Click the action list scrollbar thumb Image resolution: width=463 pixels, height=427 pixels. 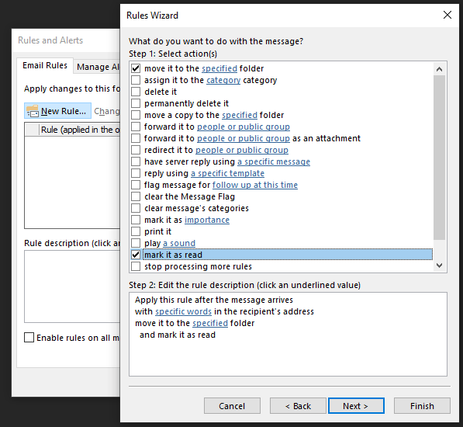[440, 158]
